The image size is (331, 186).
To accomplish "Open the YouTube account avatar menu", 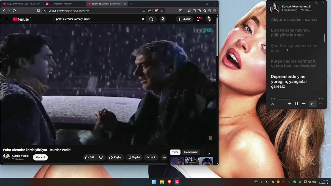I will point(208,19).
